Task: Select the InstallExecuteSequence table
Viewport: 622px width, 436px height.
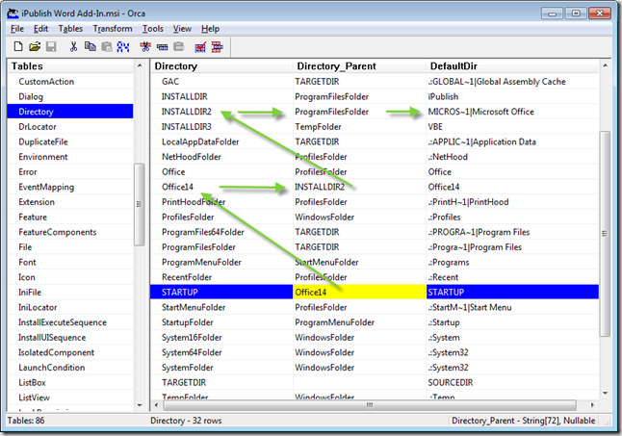Action: 63,322
